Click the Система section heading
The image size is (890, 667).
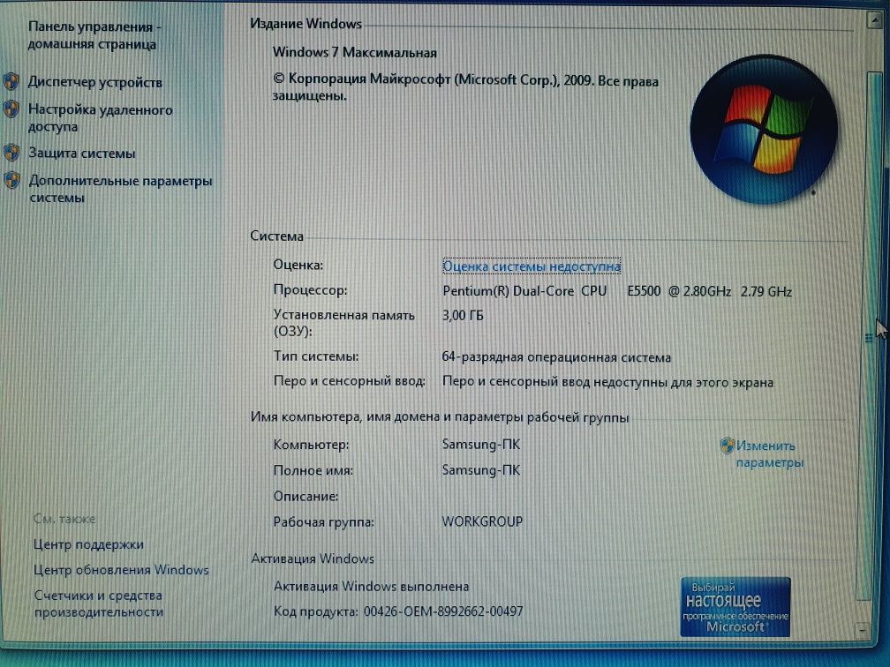click(x=276, y=236)
